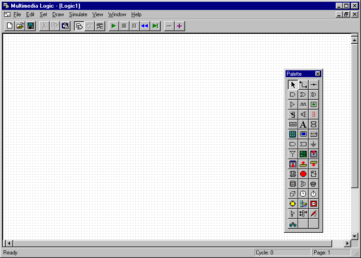Viewport: 361px width, 258px height.
Task: Select the pointer arrow tool in Palette
Action: pyautogui.click(x=293, y=84)
